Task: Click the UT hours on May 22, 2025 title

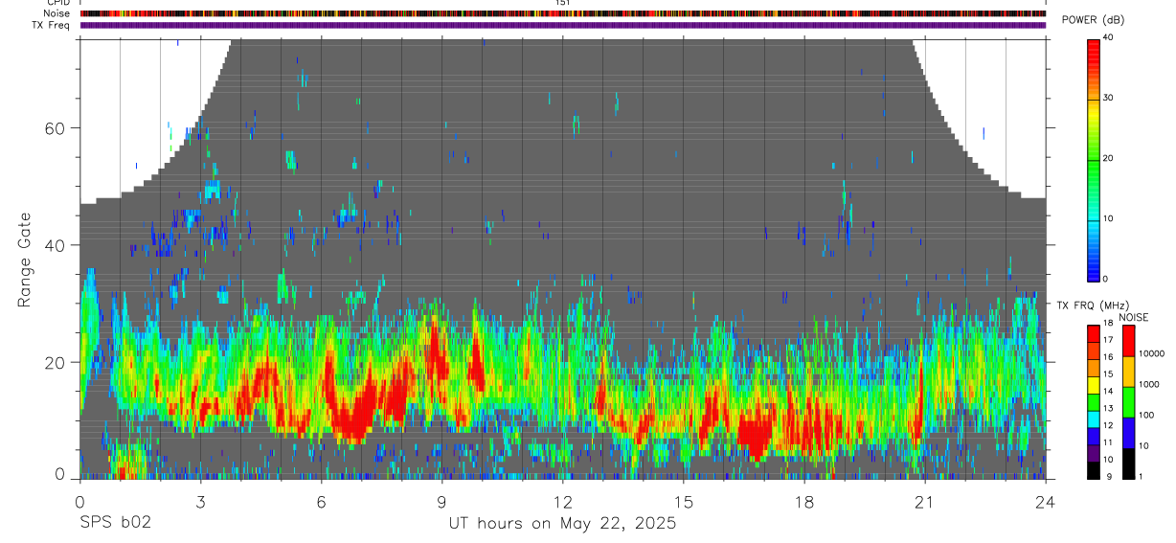Action: point(563,524)
